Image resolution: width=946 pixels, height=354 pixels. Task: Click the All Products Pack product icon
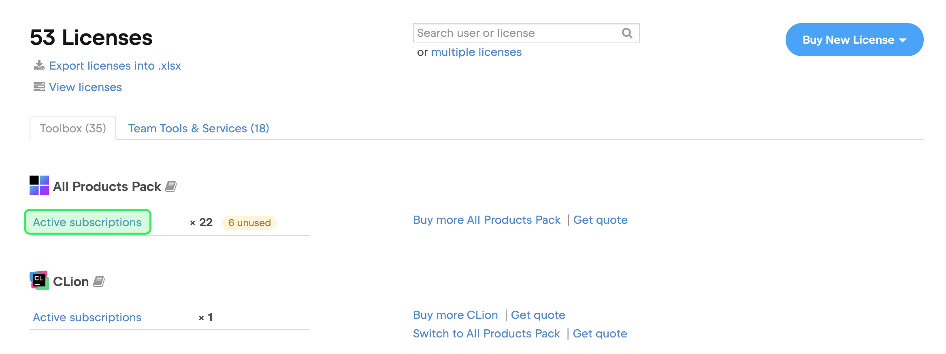pos(39,186)
